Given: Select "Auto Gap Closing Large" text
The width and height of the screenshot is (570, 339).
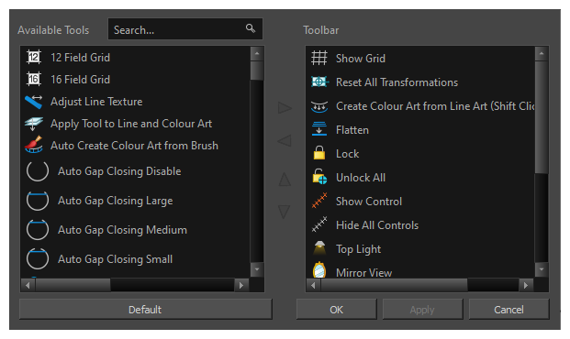Looking at the screenshot, I should (x=115, y=201).
